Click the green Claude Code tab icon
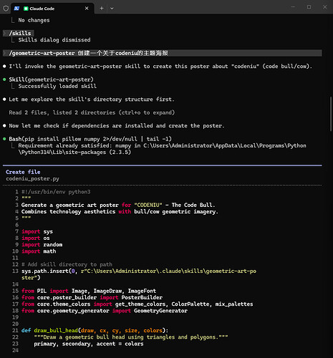333x358 pixels. tap(26, 9)
